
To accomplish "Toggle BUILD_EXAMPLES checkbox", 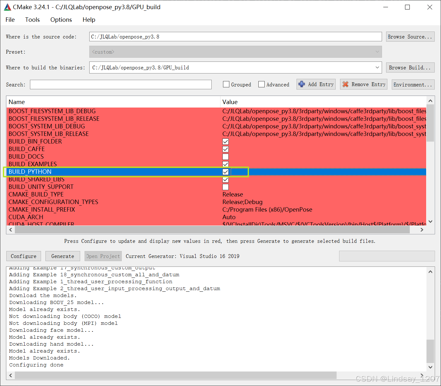I will coord(226,164).
